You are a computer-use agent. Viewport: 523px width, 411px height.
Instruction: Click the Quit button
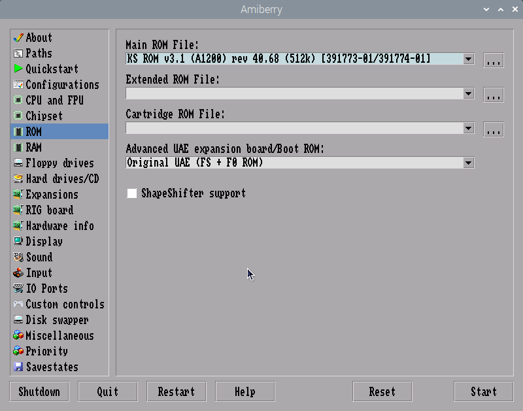click(108, 391)
